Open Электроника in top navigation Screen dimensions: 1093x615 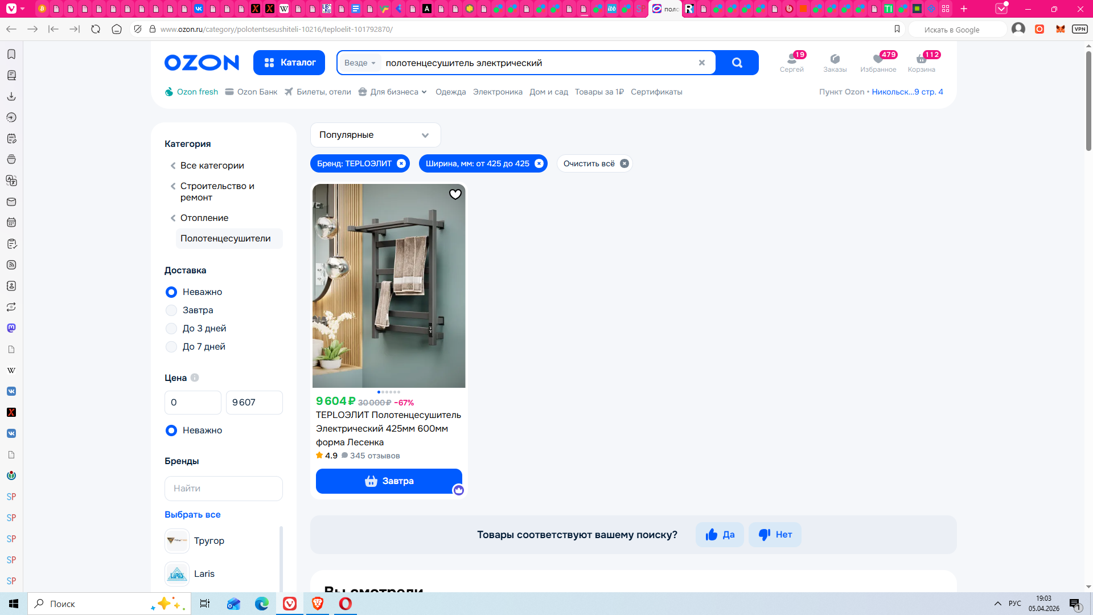pos(497,92)
